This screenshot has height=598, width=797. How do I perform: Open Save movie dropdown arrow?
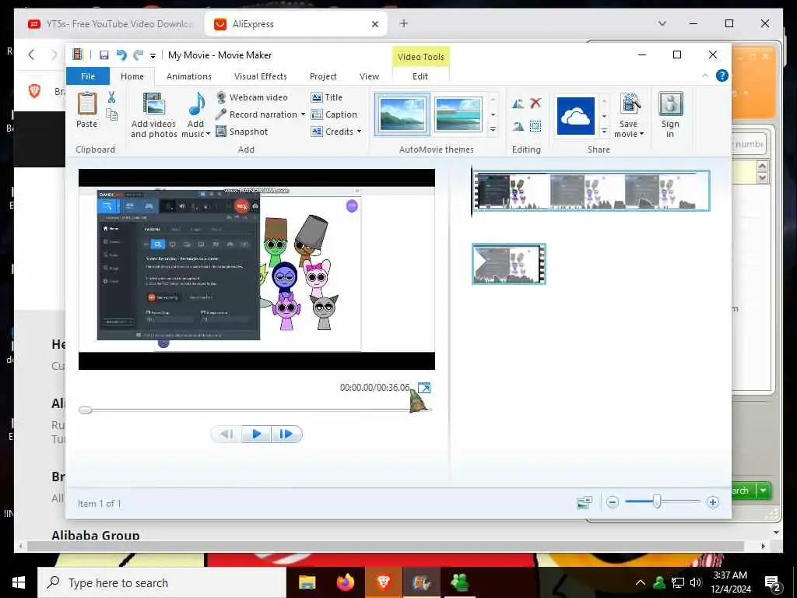[x=641, y=134]
